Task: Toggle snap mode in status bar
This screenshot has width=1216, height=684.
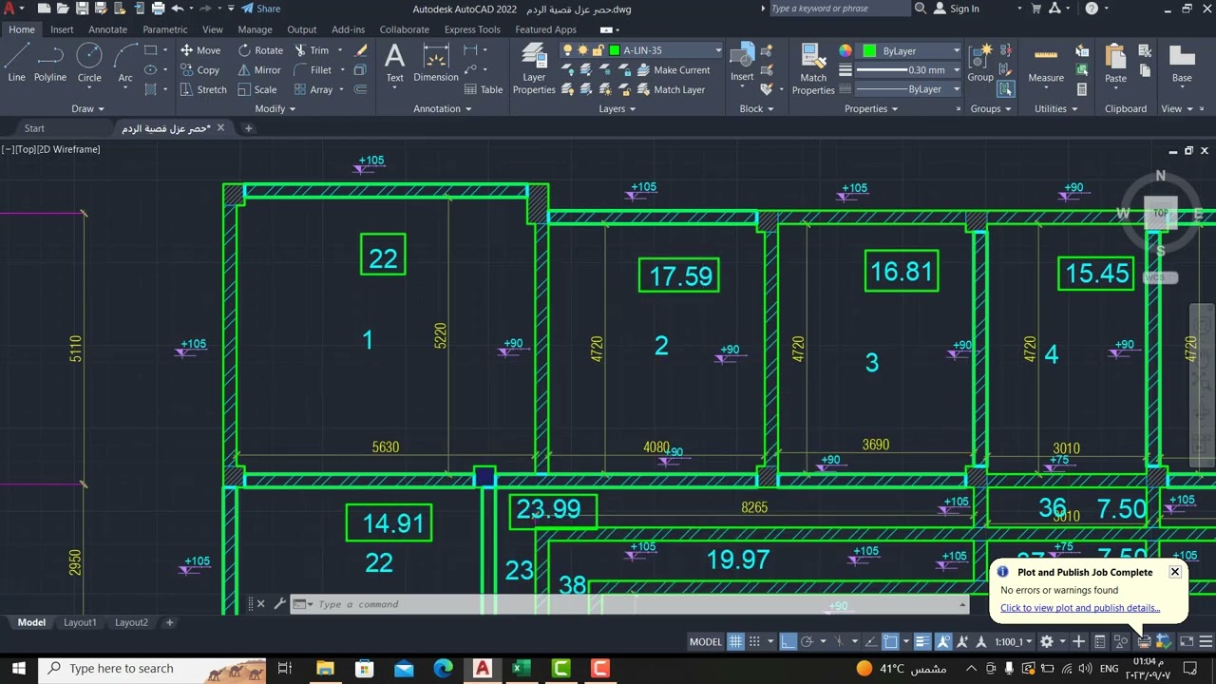Action: [755, 641]
